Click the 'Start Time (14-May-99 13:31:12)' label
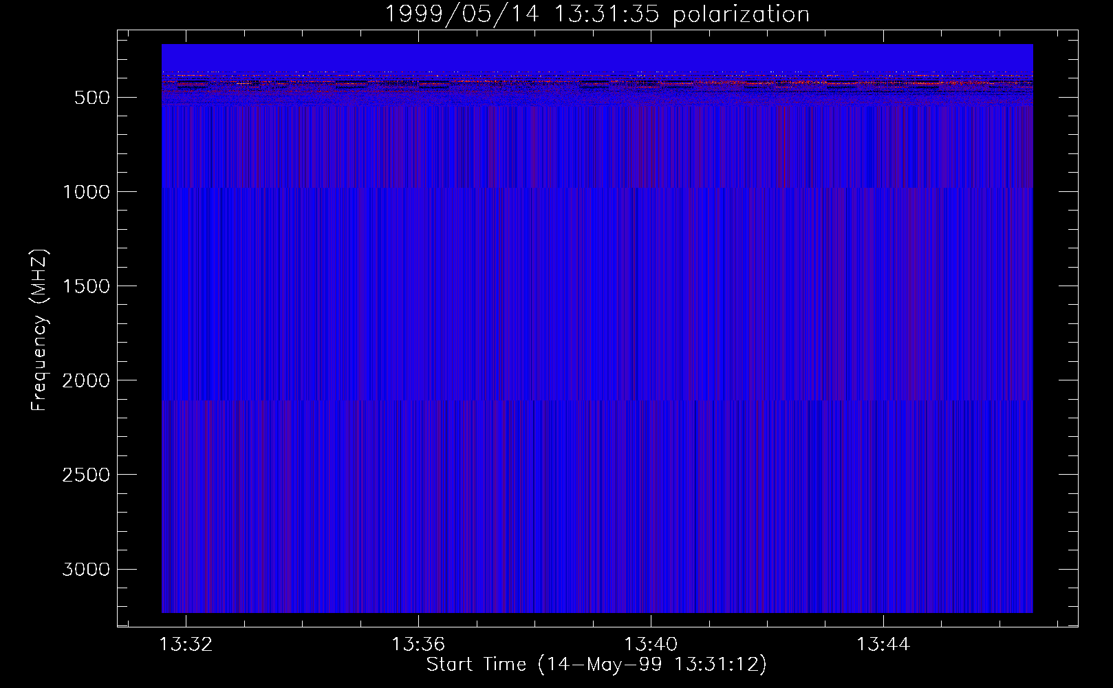The width and height of the screenshot is (1113, 688). click(596, 665)
